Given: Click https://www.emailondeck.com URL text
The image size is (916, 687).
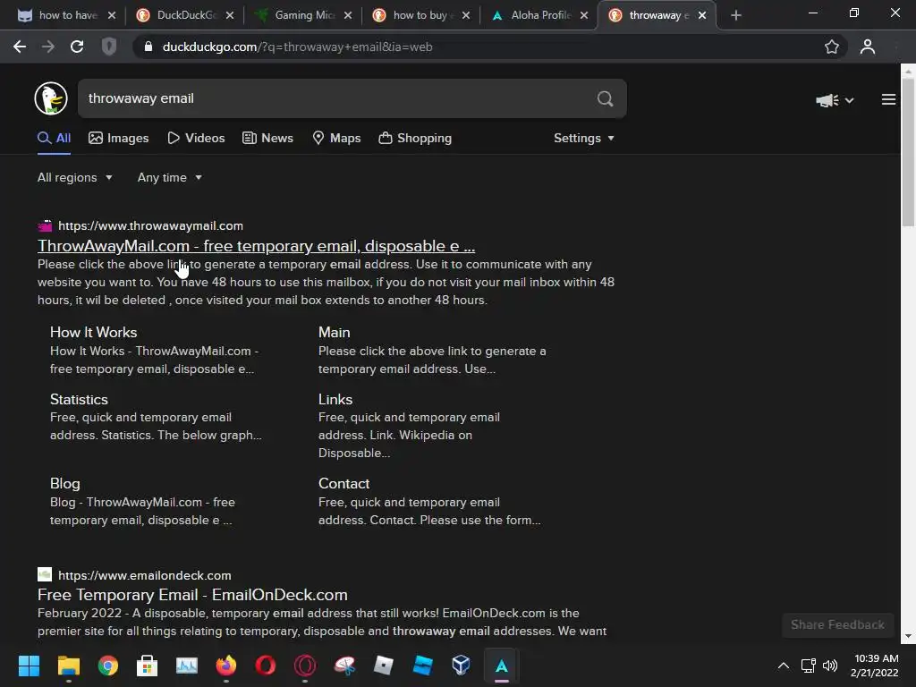Looking at the screenshot, I should pos(145,575).
